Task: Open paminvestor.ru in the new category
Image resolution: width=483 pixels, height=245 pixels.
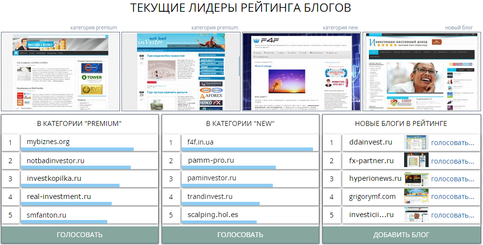Action: [212, 178]
